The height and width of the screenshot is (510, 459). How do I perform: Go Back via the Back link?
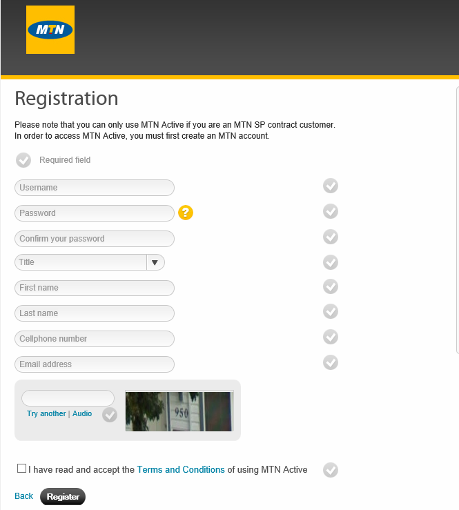coord(24,496)
